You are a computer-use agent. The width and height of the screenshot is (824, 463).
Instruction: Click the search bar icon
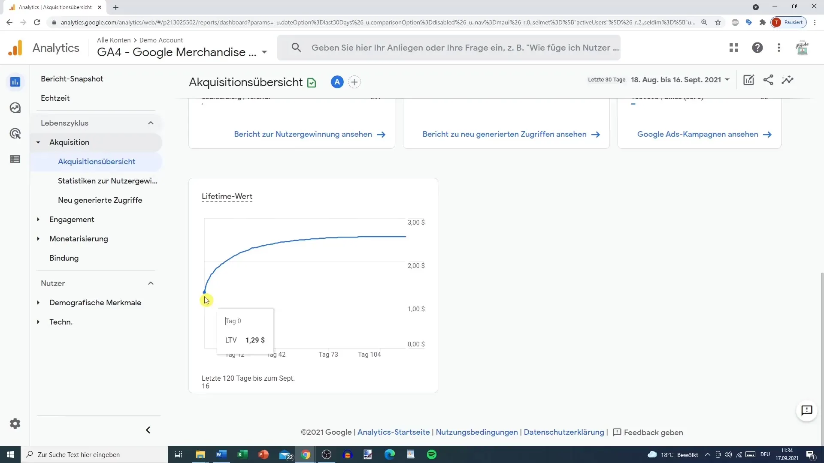[x=295, y=48]
